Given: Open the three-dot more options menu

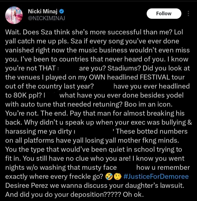Looking at the screenshot, I should point(188,13).
